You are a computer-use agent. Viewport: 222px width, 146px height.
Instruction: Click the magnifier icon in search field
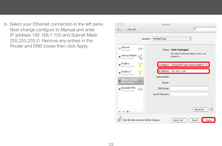tap(195, 29)
